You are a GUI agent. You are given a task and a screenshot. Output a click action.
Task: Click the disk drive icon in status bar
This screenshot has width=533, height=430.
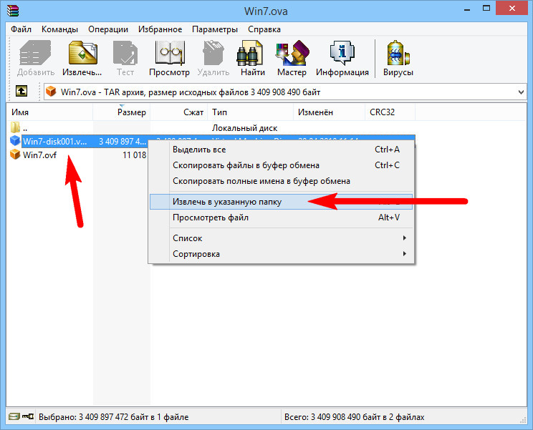tap(14, 416)
